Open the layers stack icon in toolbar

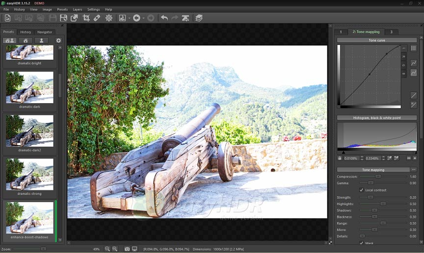coord(199,18)
